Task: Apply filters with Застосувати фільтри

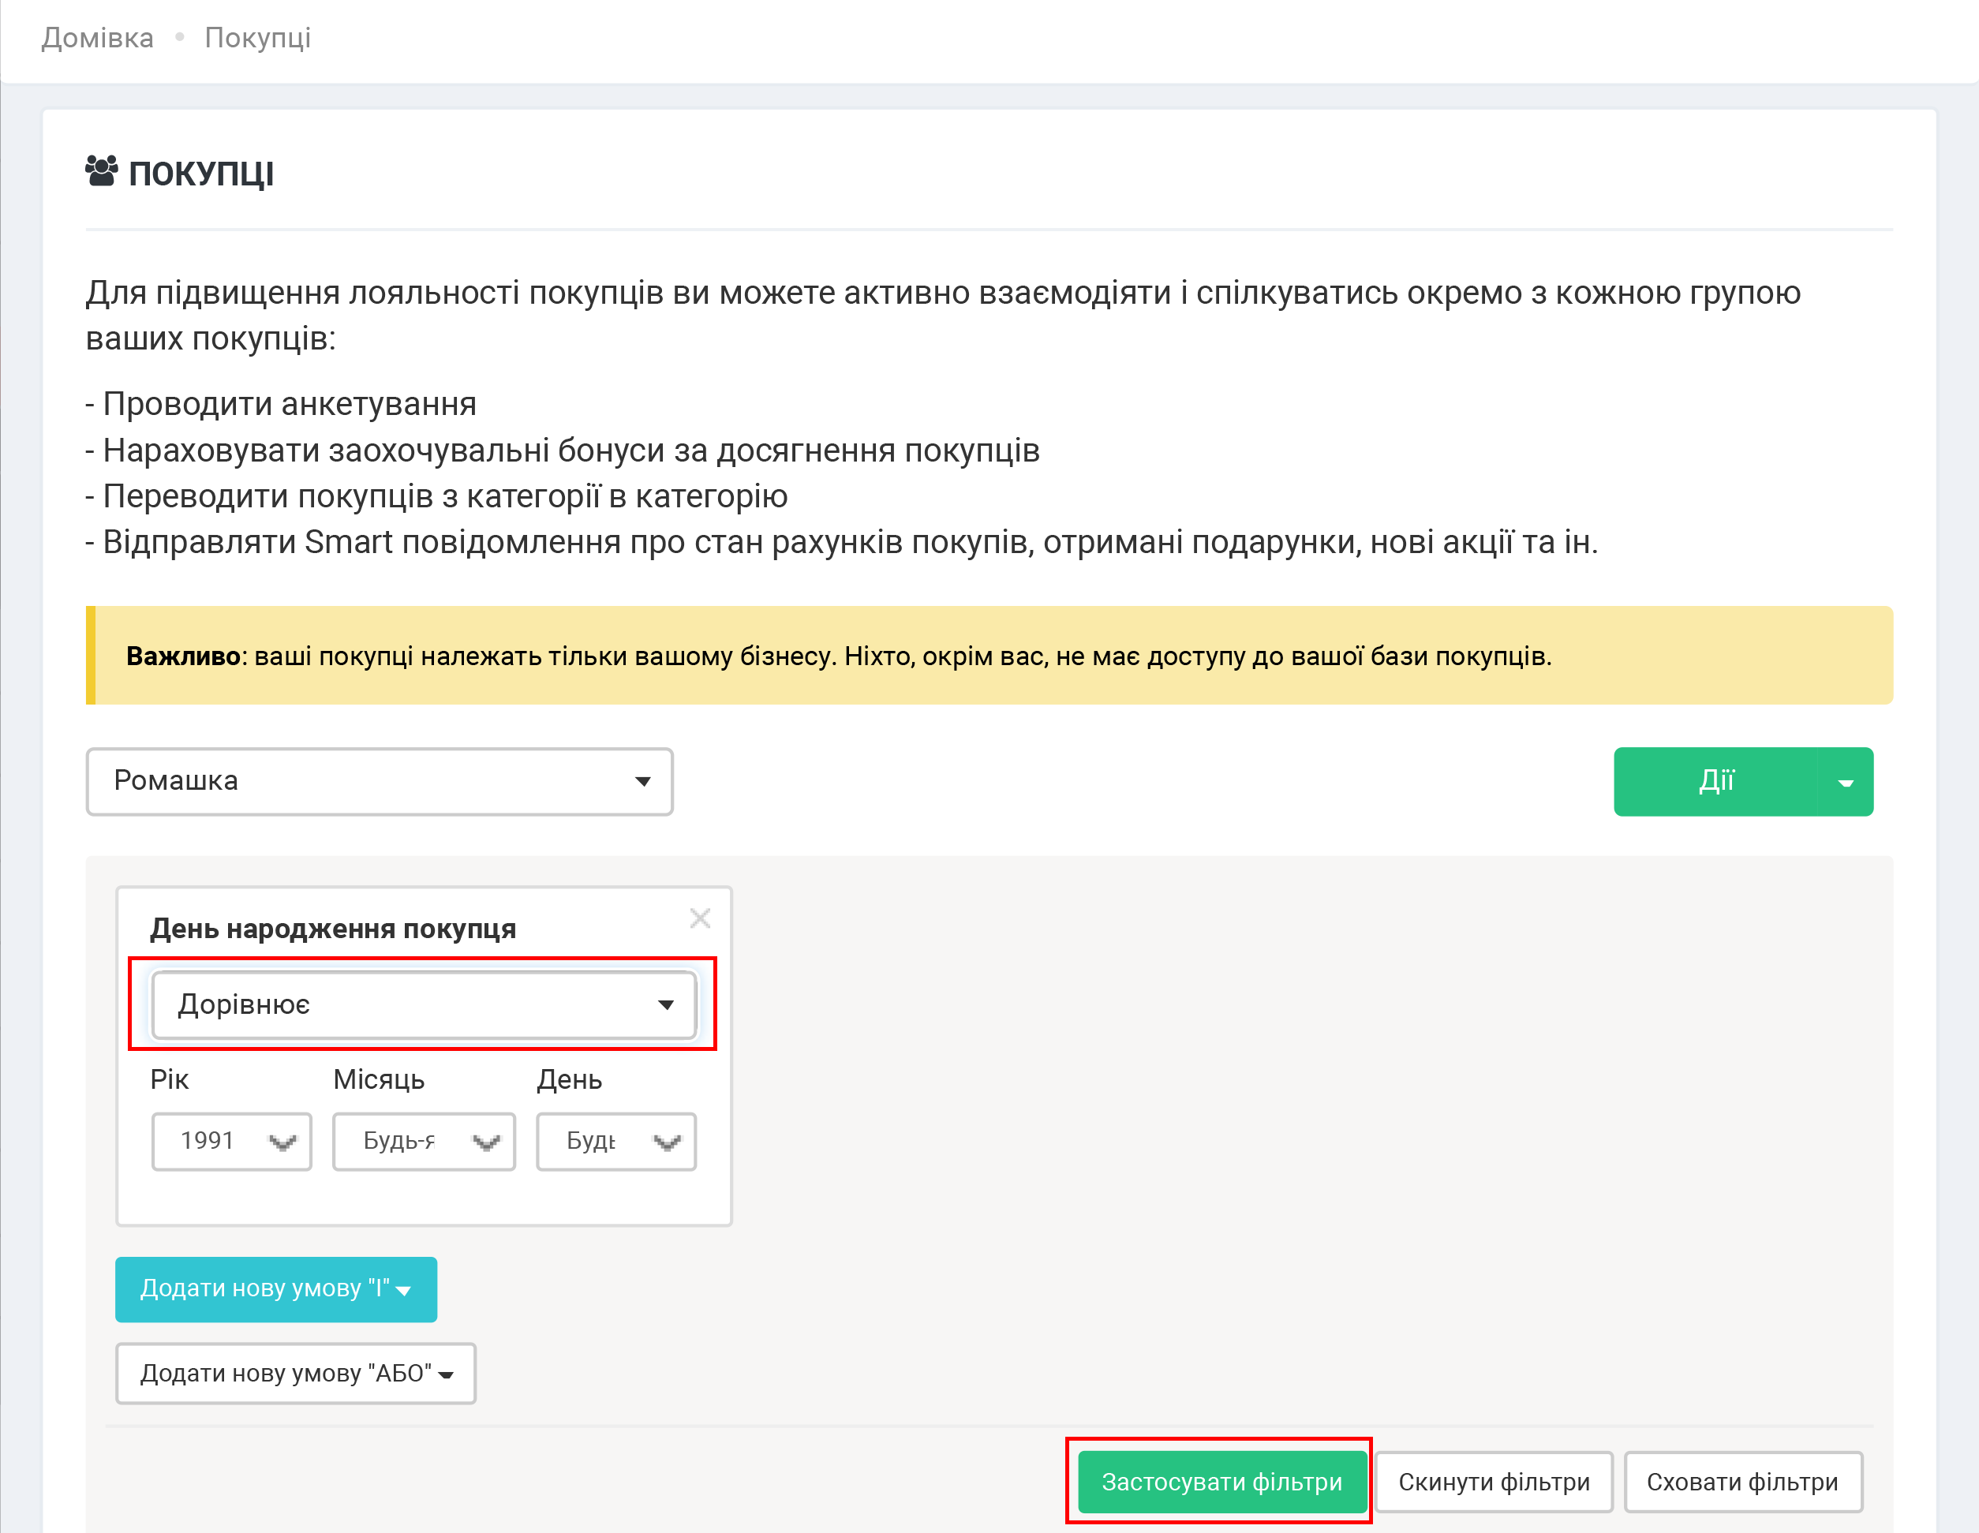Action: (1221, 1483)
